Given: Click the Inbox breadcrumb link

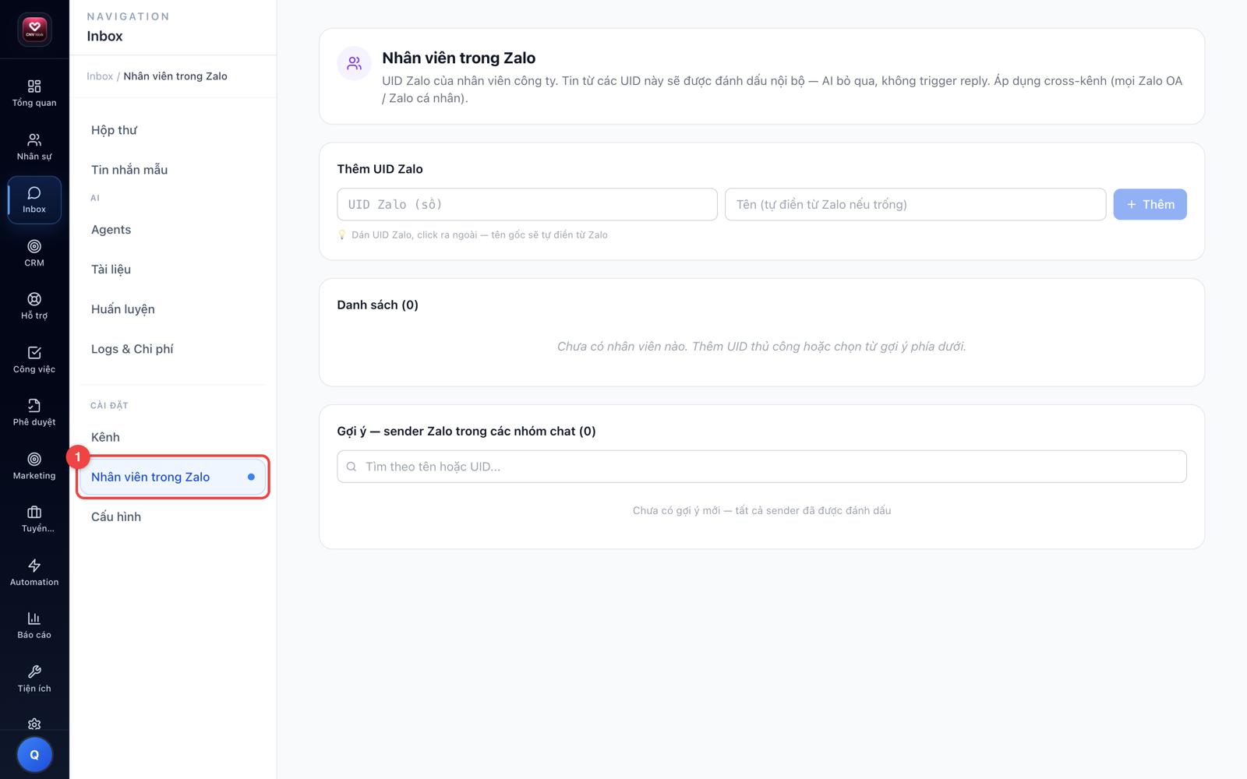Looking at the screenshot, I should click(100, 76).
